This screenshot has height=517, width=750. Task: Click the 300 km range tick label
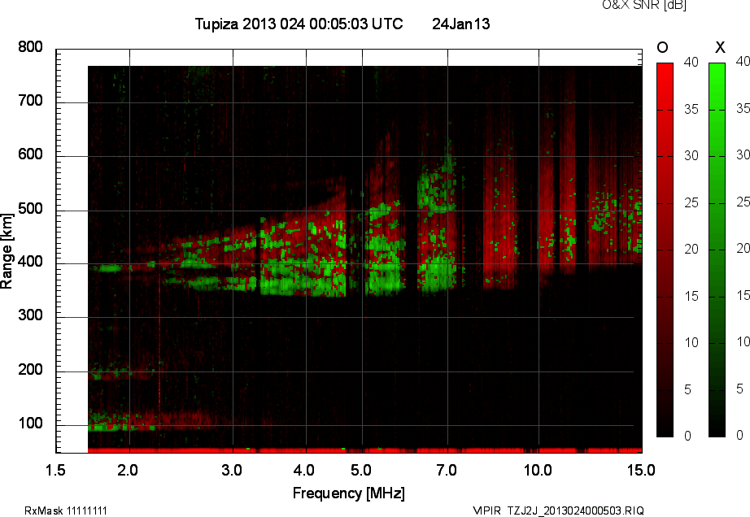click(x=30, y=315)
